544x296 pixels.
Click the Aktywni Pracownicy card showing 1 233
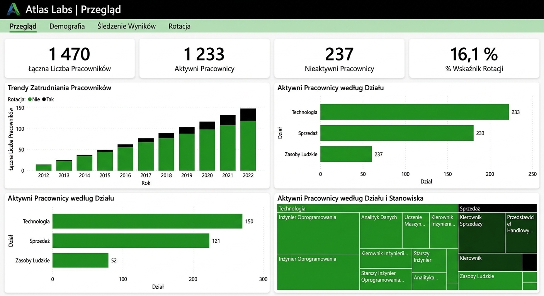[204, 59]
